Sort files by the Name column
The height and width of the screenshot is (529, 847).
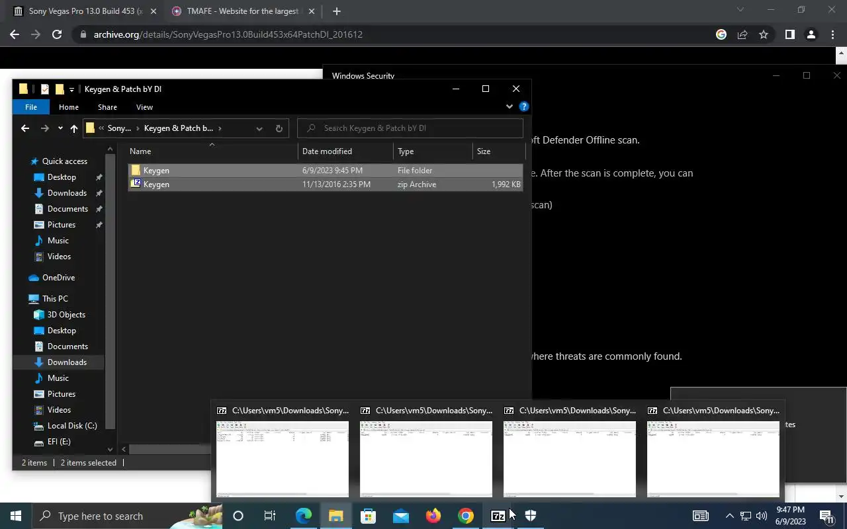212,151
